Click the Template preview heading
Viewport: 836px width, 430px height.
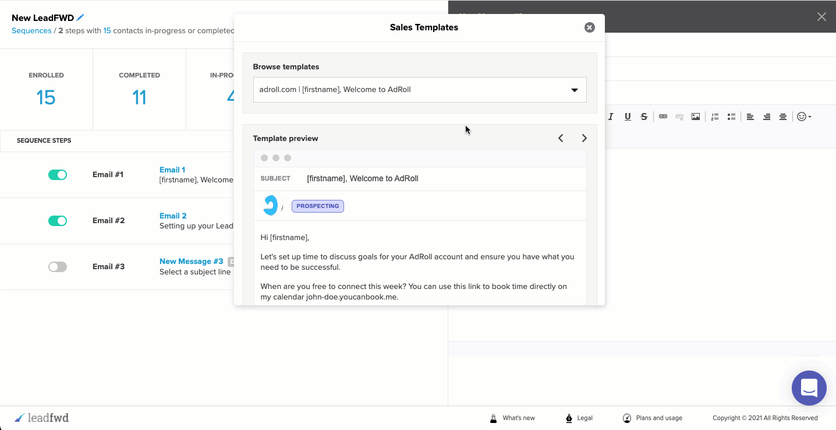pyautogui.click(x=285, y=138)
